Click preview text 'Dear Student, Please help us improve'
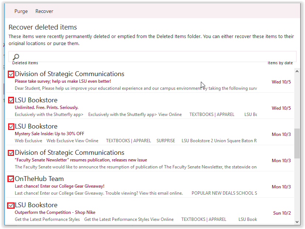Viewport: 305px width, 229px height. tap(136, 88)
